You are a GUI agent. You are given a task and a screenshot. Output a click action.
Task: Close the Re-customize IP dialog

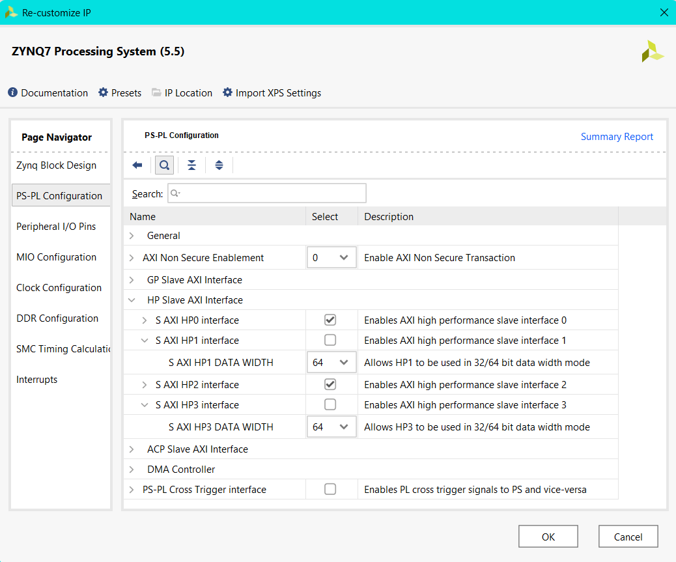pos(664,12)
